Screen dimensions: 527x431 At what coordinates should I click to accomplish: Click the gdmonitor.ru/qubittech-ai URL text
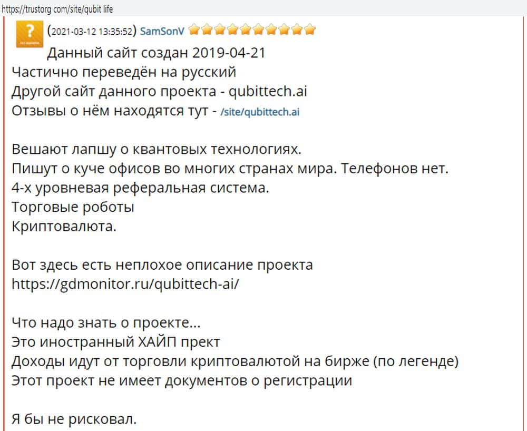pyautogui.click(x=125, y=284)
